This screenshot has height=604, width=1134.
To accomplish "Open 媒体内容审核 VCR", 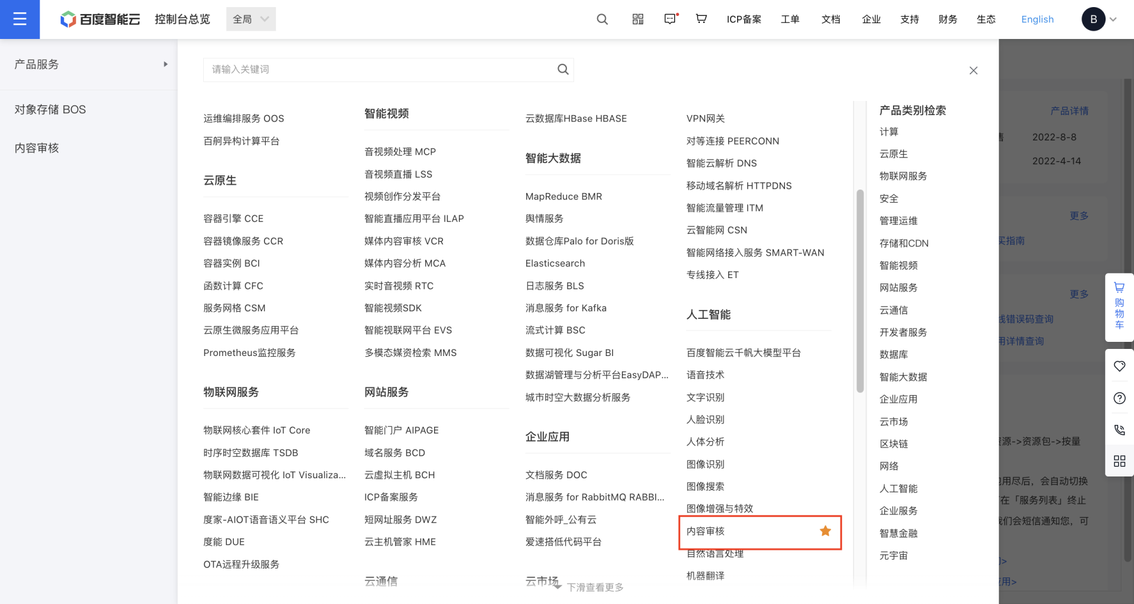I will point(403,241).
